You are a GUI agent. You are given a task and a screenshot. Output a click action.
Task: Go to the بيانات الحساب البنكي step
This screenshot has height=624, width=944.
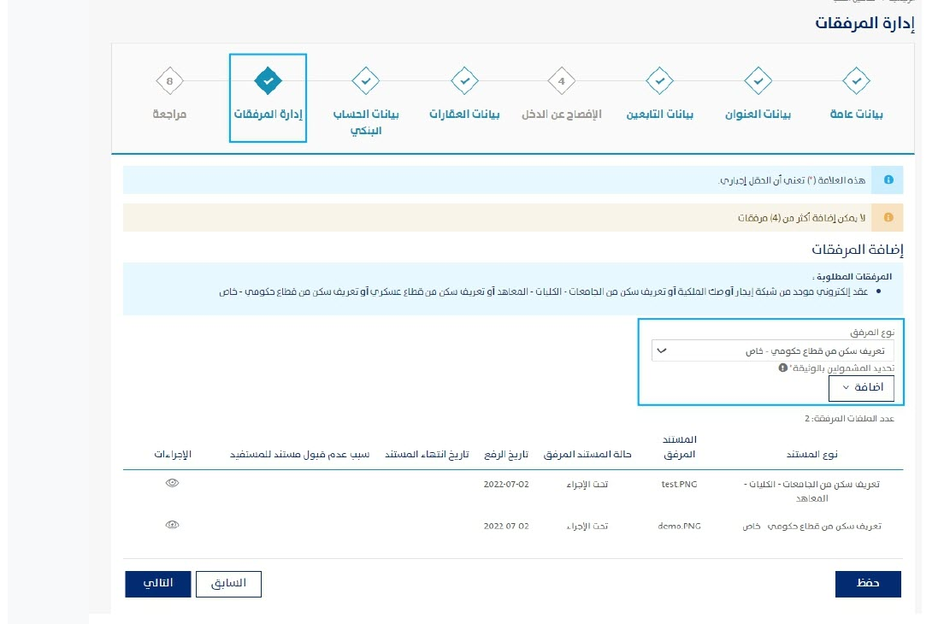365,122
